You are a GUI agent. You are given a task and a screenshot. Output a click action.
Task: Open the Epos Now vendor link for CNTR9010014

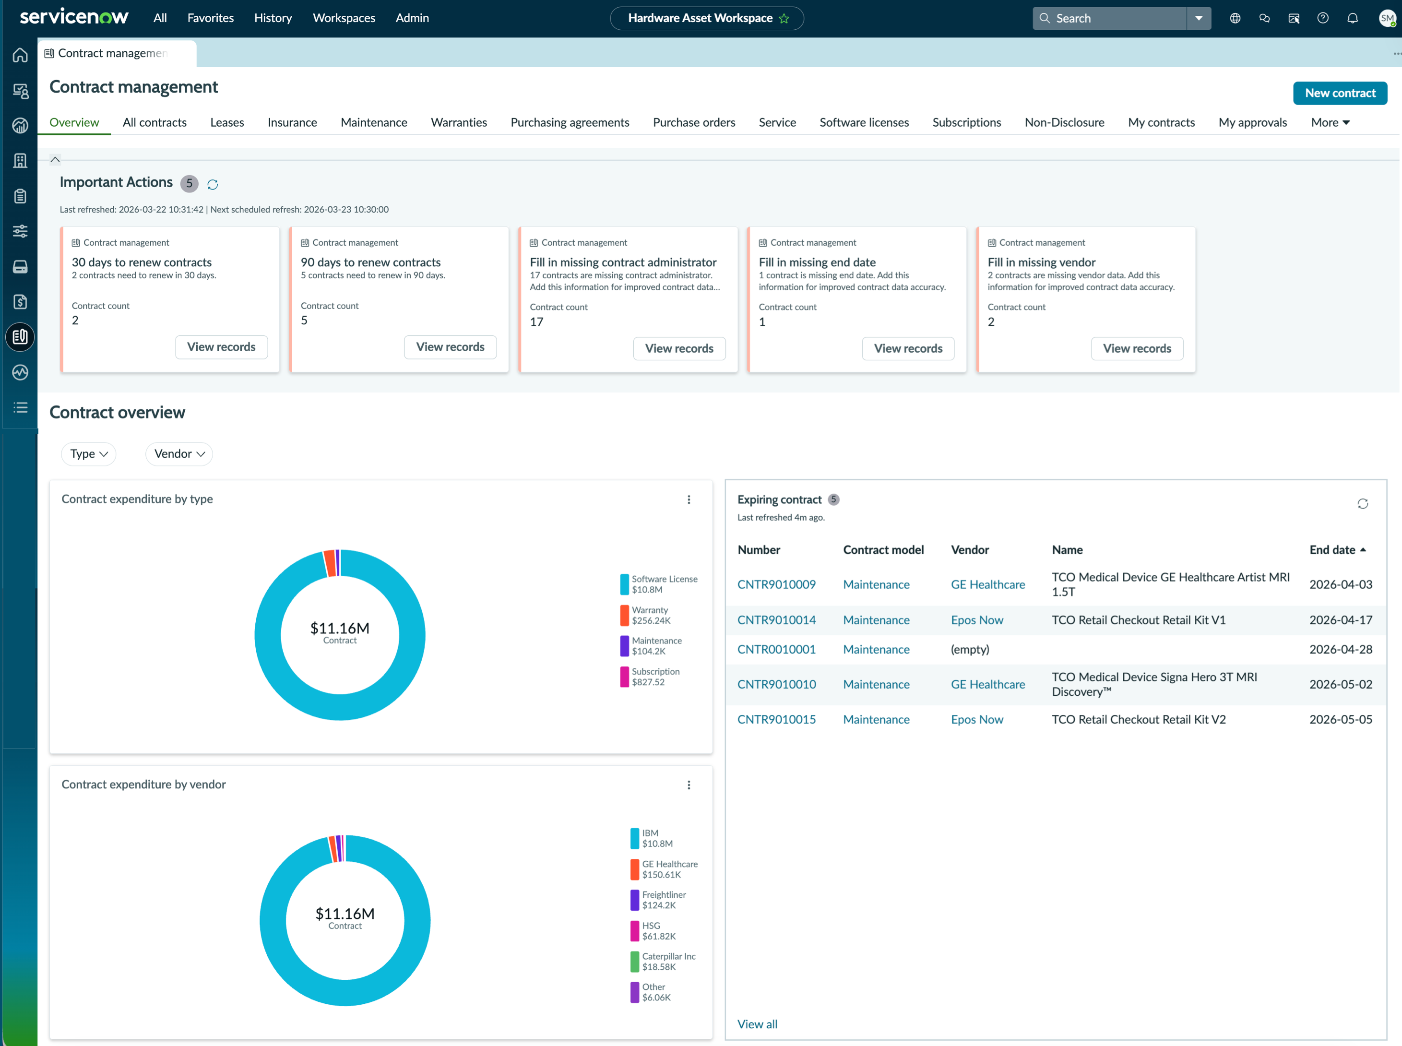[x=977, y=620]
